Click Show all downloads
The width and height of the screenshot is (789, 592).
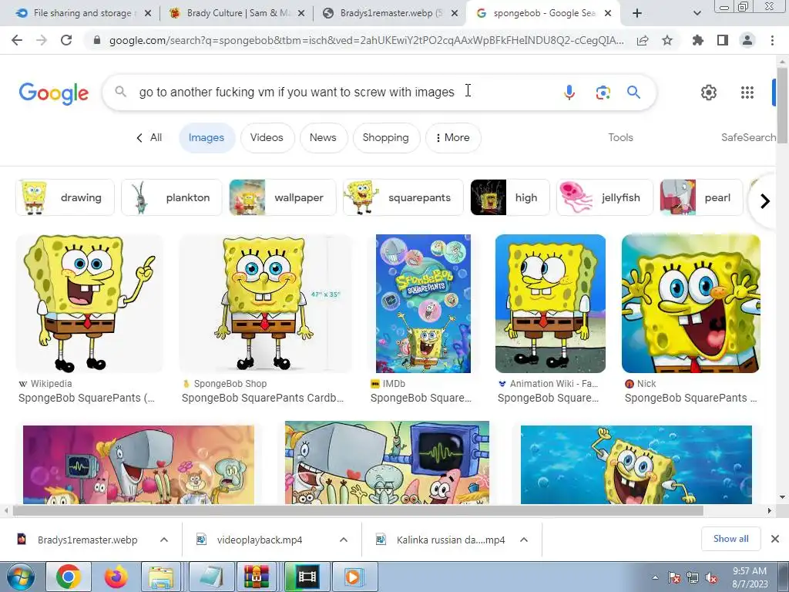click(x=730, y=539)
